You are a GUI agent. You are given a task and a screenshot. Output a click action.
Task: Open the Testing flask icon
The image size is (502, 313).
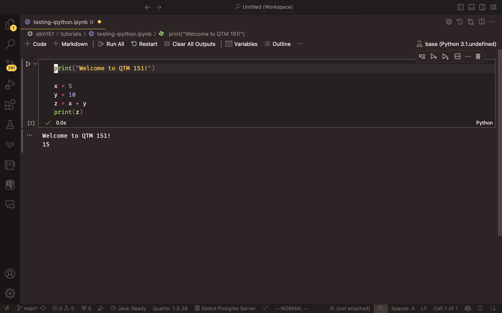[10, 125]
